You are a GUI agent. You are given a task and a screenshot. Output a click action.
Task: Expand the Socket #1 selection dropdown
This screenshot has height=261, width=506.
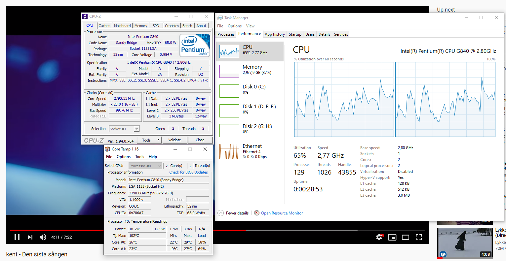coord(136,129)
